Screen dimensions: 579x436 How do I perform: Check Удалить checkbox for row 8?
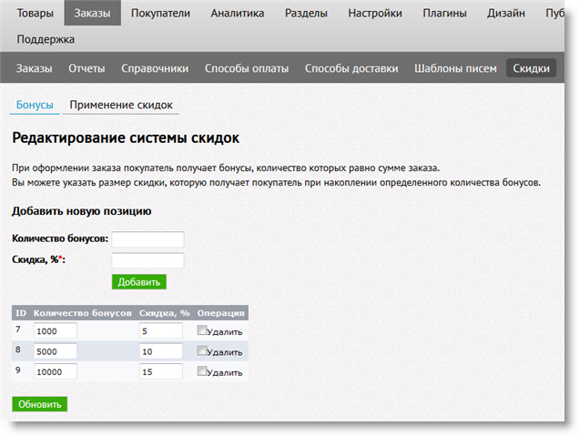[201, 350]
